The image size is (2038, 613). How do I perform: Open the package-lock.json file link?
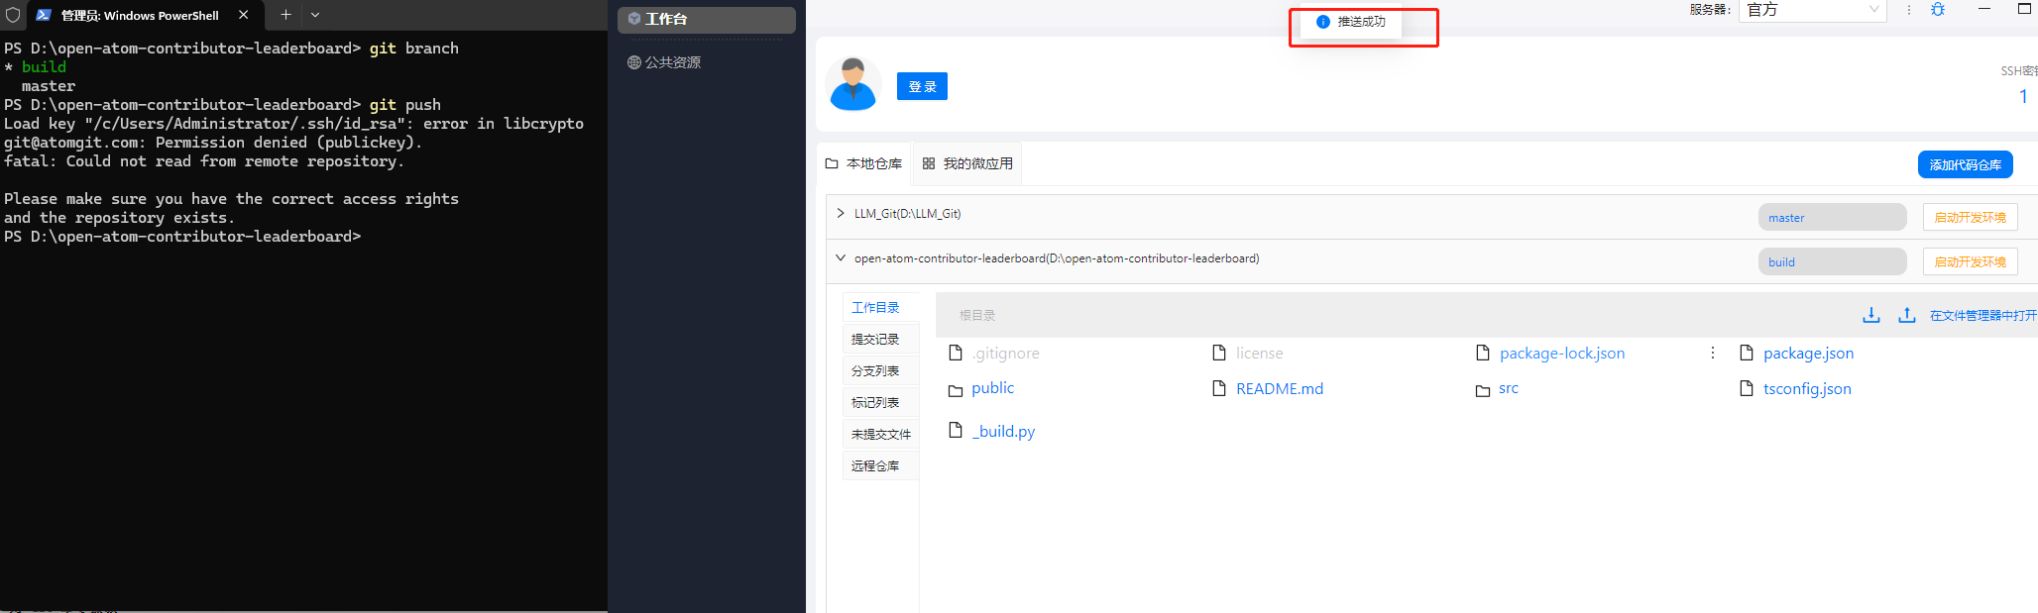pyautogui.click(x=1562, y=353)
